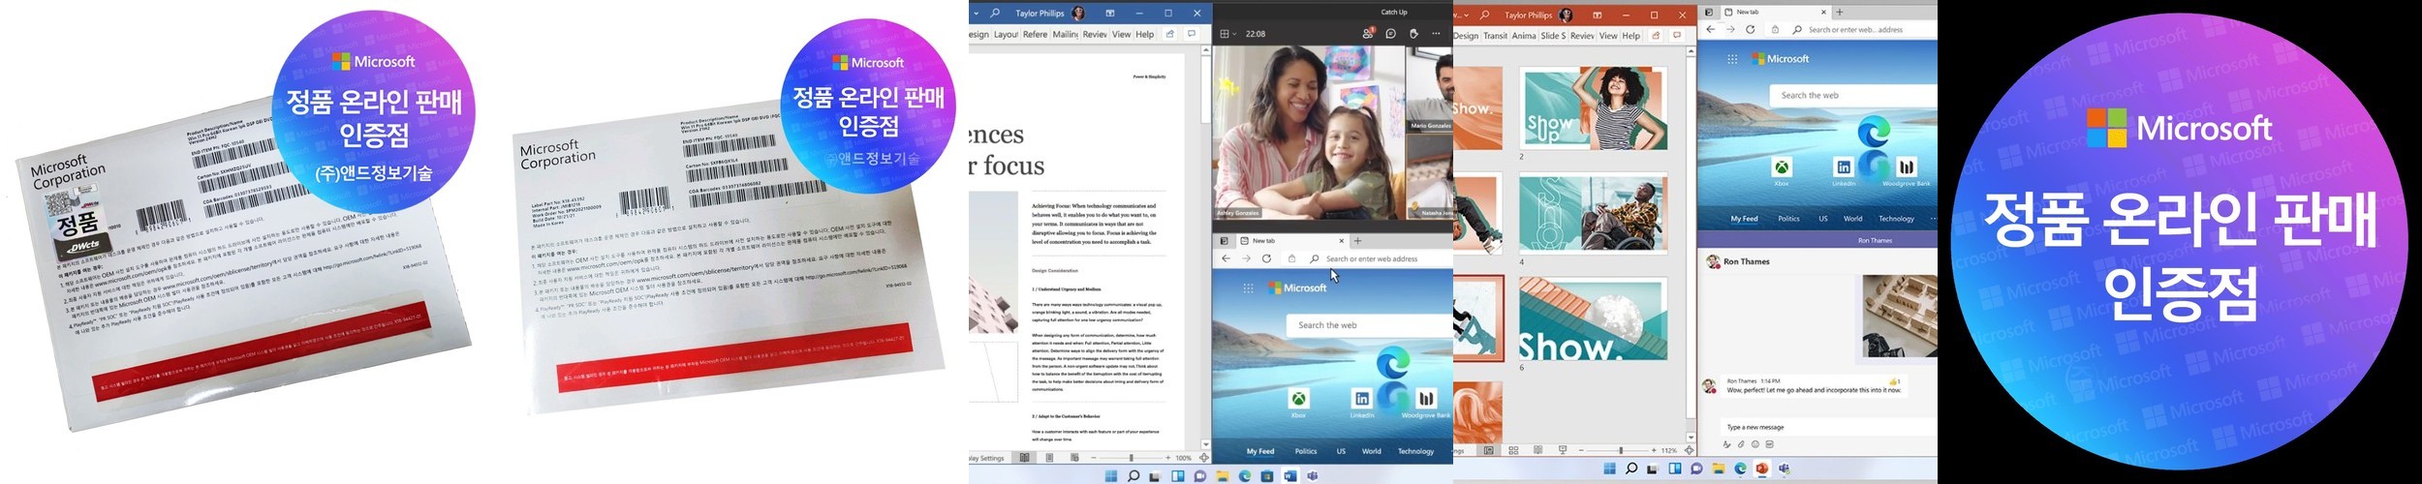
Task: Open the Woodgrove Bank shortcut in the right Edge window
Action: 1907,171
